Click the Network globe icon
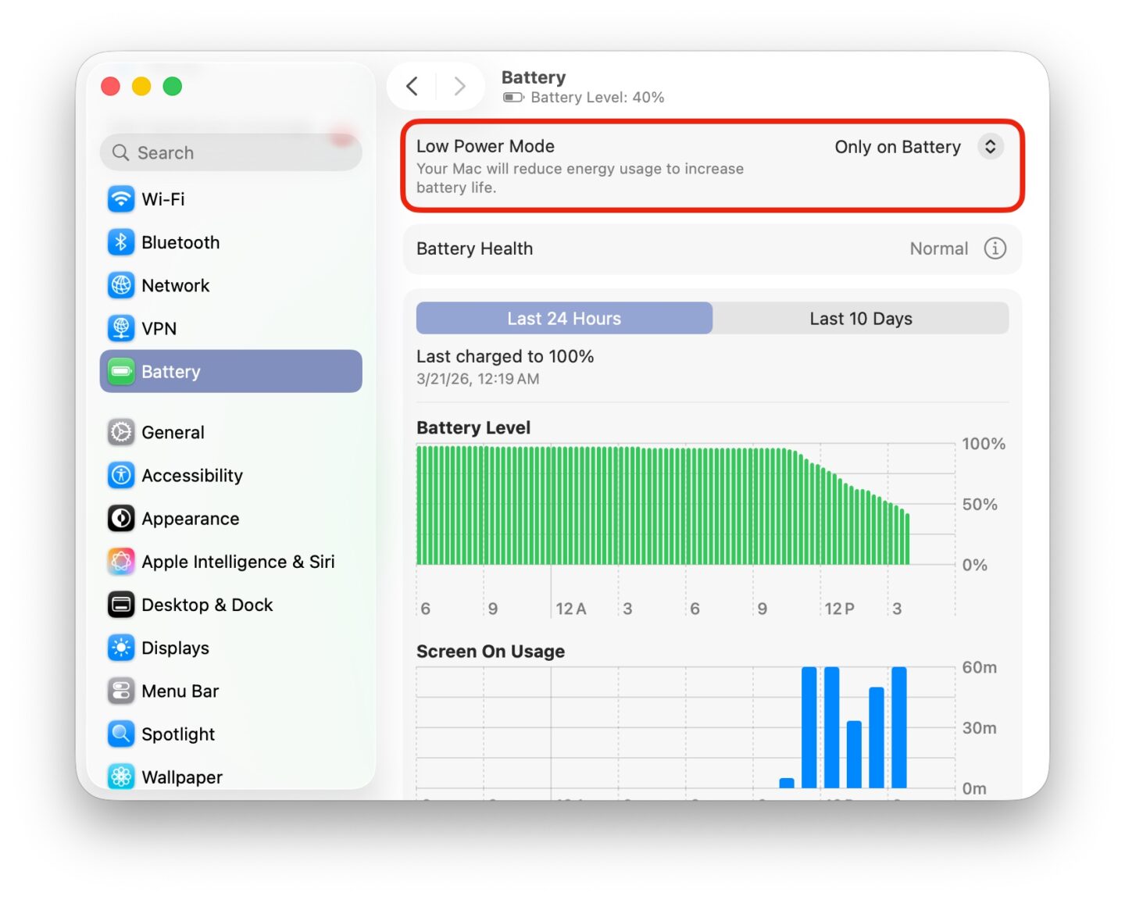This screenshot has width=1125, height=900. [x=121, y=285]
